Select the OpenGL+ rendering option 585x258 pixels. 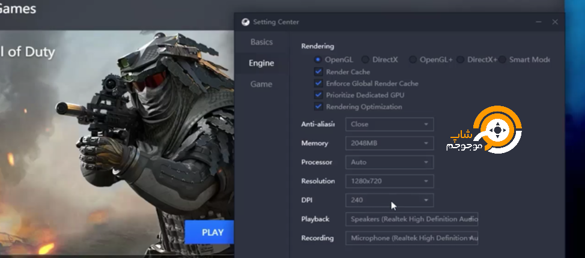(x=413, y=59)
